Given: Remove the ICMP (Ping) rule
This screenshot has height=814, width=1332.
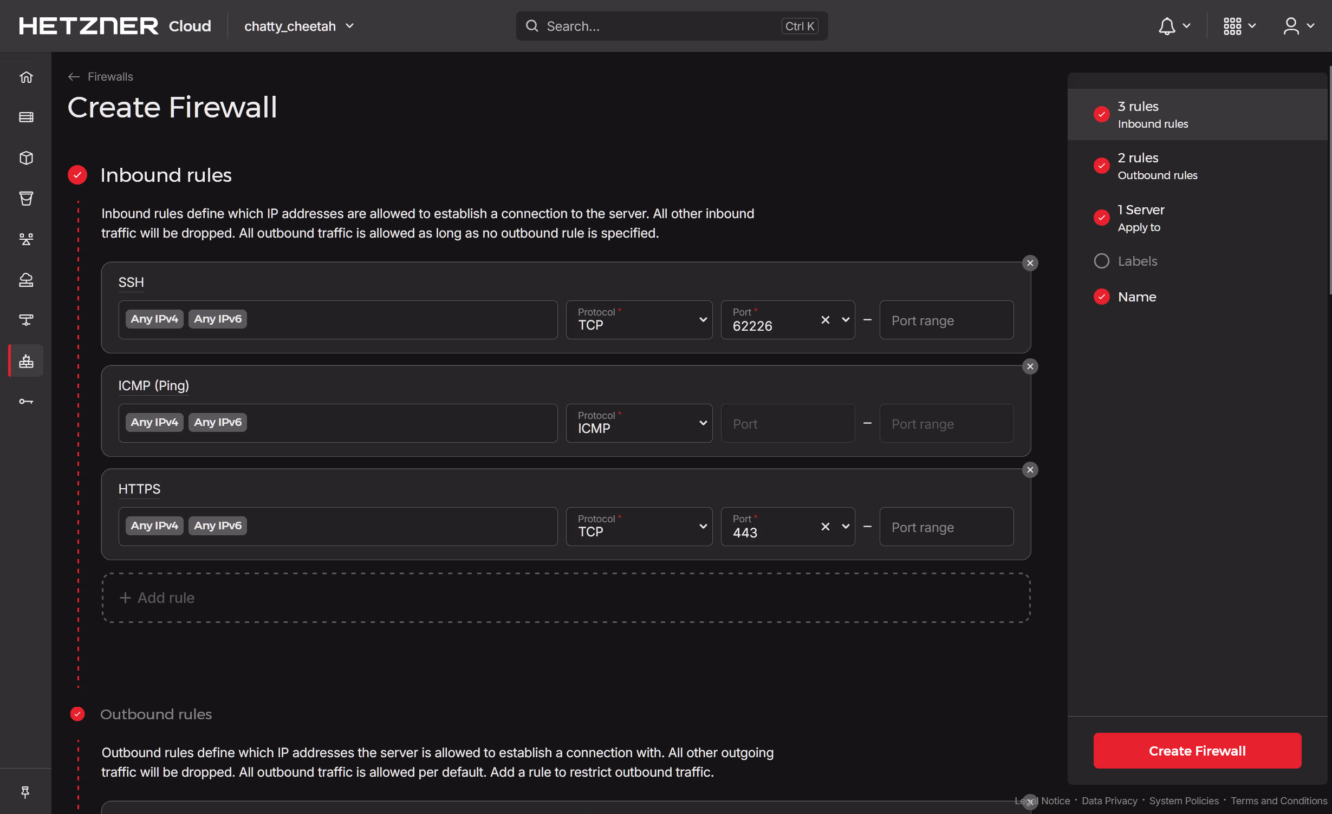Looking at the screenshot, I should pos(1030,366).
